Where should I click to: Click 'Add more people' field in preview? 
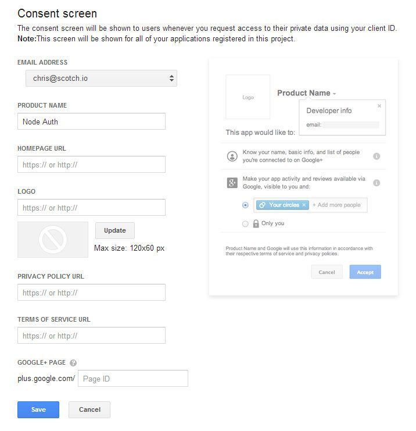[x=336, y=205]
